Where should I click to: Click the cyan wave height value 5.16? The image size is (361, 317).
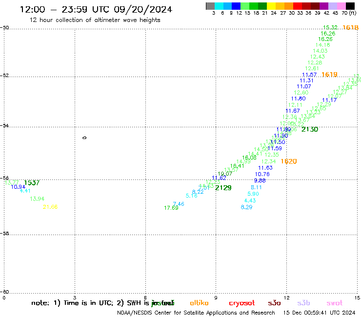click(x=192, y=196)
